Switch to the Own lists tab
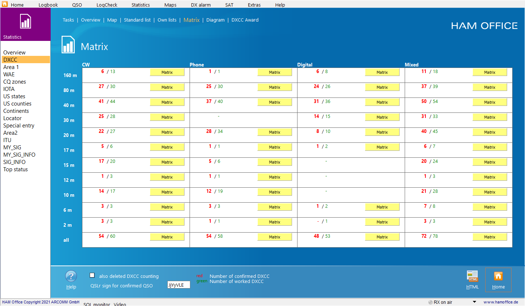Viewport: 525px width, 306px height. click(x=167, y=20)
